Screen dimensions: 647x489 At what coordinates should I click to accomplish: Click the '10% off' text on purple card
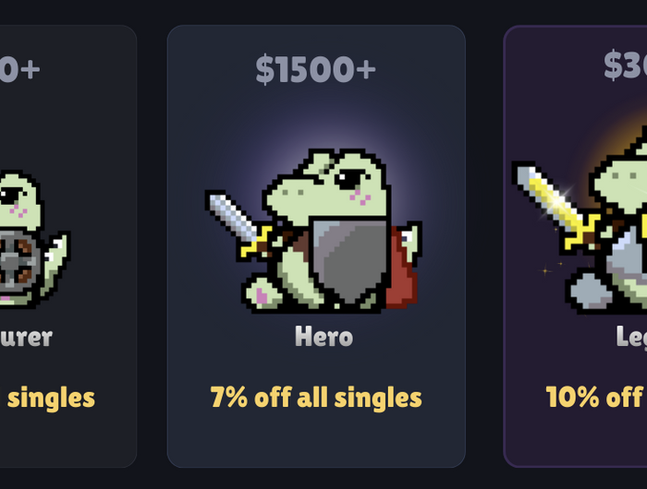click(596, 398)
